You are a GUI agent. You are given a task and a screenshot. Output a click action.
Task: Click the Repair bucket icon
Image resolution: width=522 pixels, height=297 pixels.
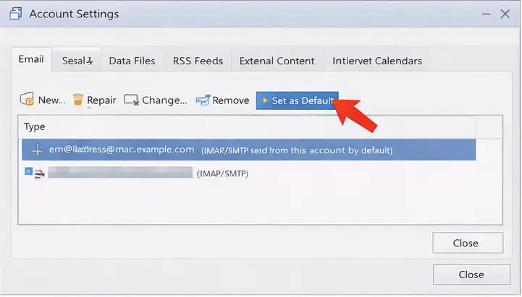[78, 99]
